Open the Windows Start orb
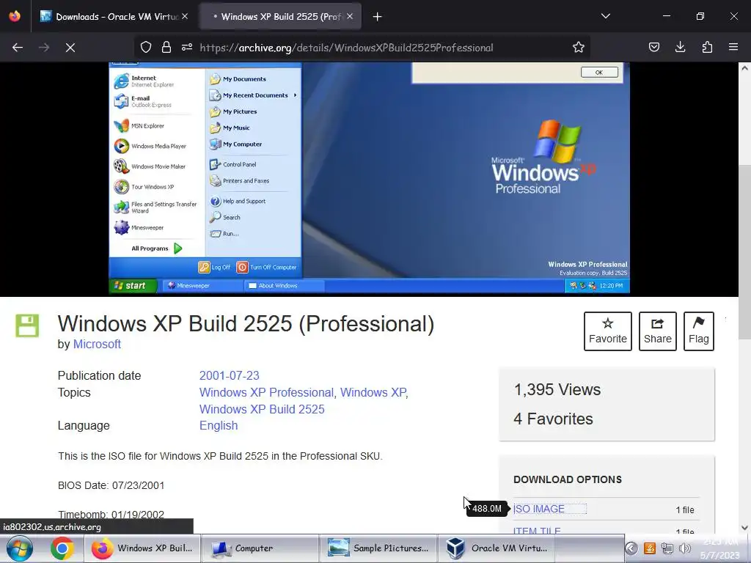751x563 pixels. tap(19, 548)
